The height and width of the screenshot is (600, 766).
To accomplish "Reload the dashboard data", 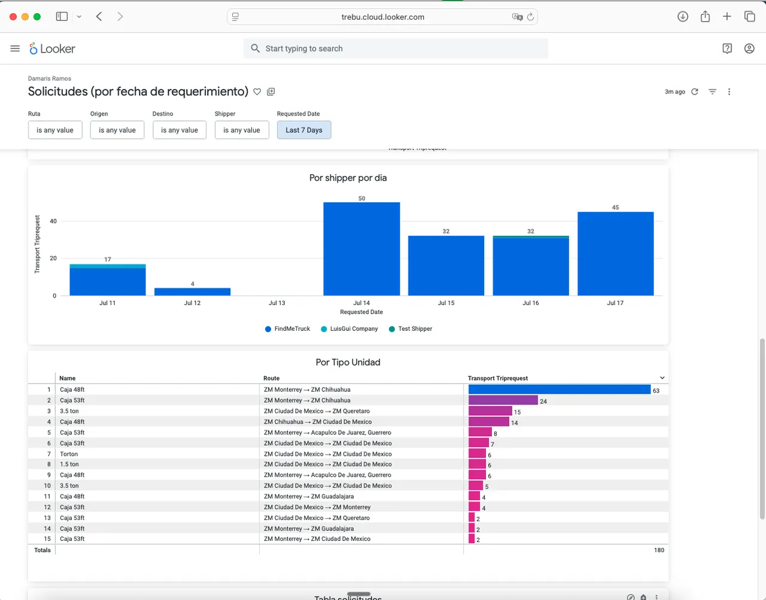I will click(695, 92).
